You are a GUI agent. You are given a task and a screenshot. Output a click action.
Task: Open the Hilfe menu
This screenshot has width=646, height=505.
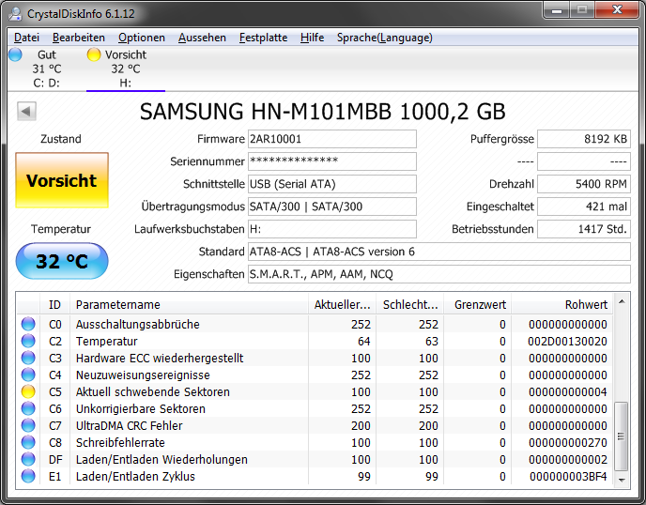click(x=312, y=38)
